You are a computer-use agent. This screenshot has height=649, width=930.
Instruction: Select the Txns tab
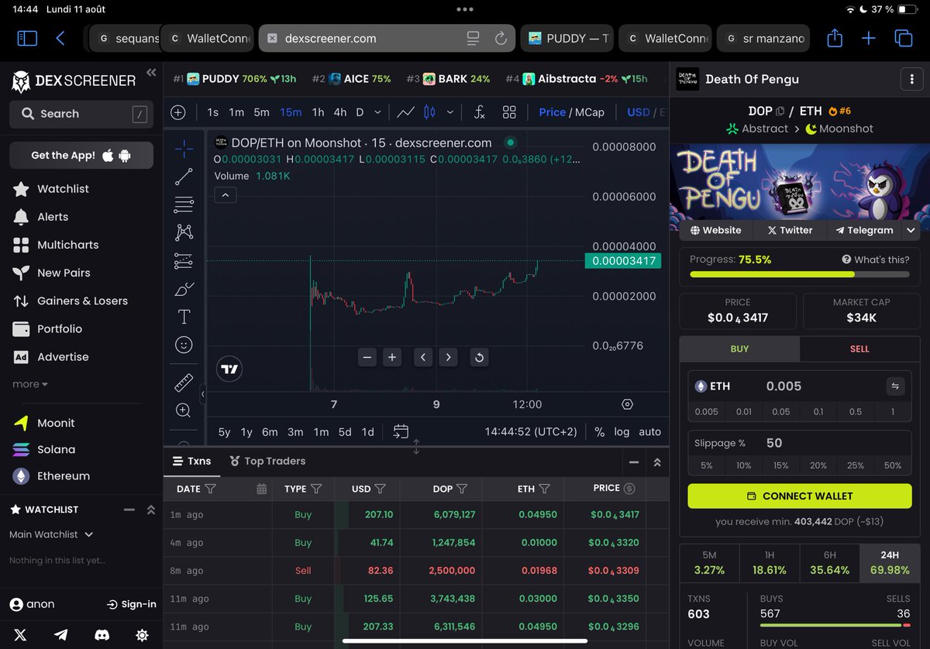pyautogui.click(x=191, y=461)
